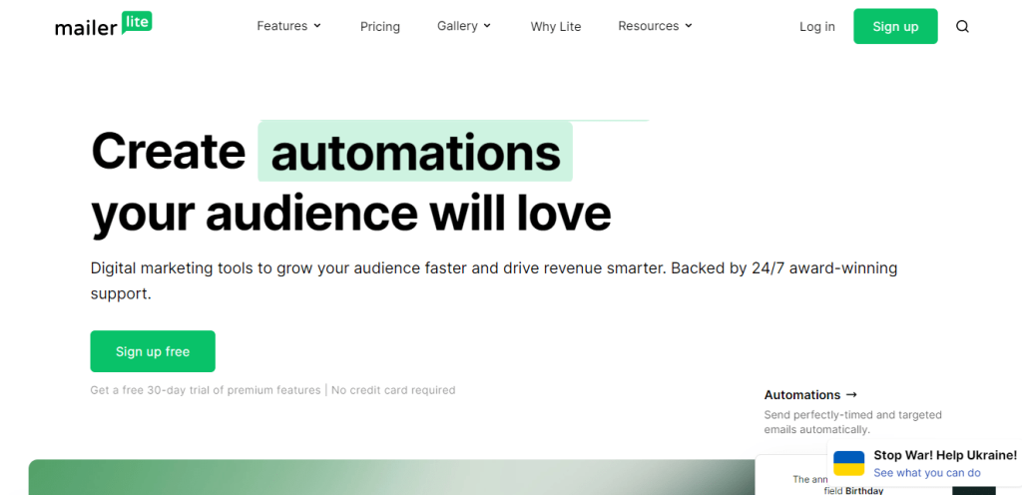This screenshot has height=495, width=1022.
Task: Click the Log in link
Action: point(816,27)
